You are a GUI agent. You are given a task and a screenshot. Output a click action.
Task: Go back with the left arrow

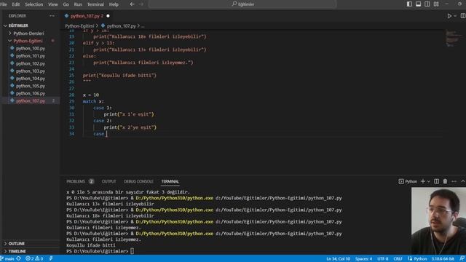(132, 4)
